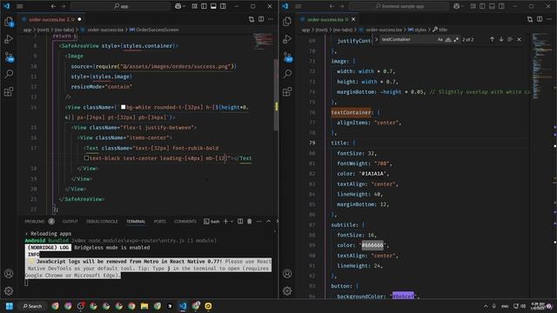Toggle Use Regular Expression in find widget
Image resolution: width=557 pixels, height=313 pixels.
(456, 39)
